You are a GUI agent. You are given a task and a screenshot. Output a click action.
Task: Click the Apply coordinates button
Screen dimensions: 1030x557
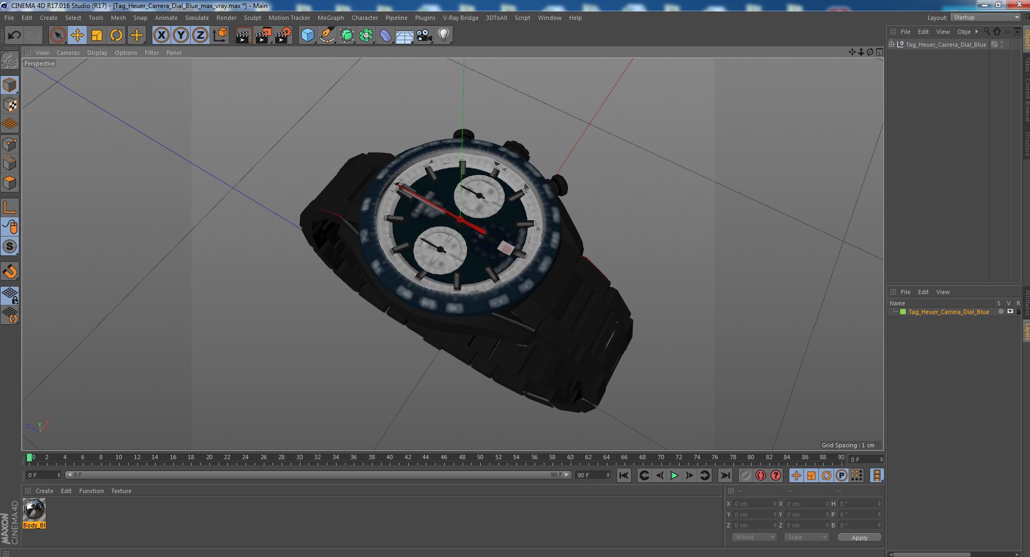coord(859,537)
